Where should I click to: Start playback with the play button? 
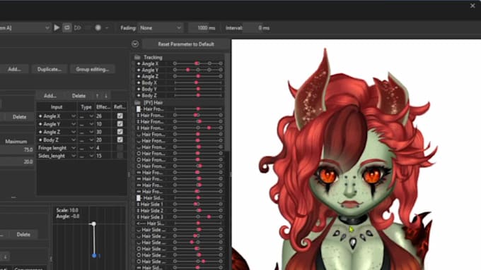click(x=57, y=27)
